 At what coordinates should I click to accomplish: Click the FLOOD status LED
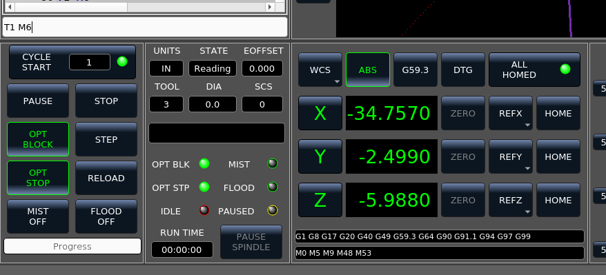273,187
